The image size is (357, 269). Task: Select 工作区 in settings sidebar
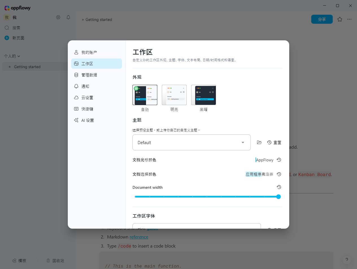(97, 64)
